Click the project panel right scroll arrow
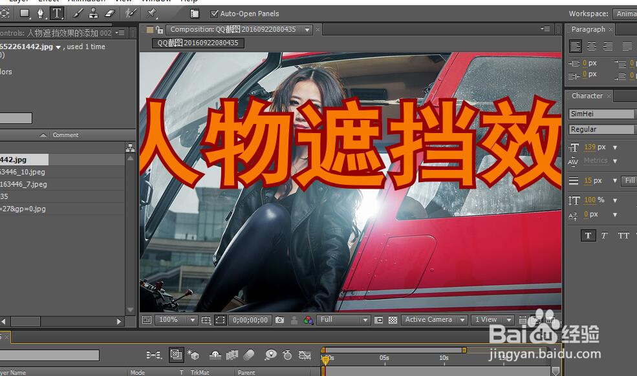637x376 pixels. coord(118,322)
